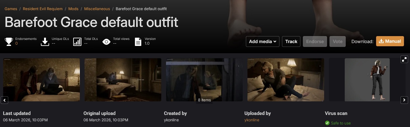
Task: Expand the gallery to fullscreen
Action: point(404,59)
